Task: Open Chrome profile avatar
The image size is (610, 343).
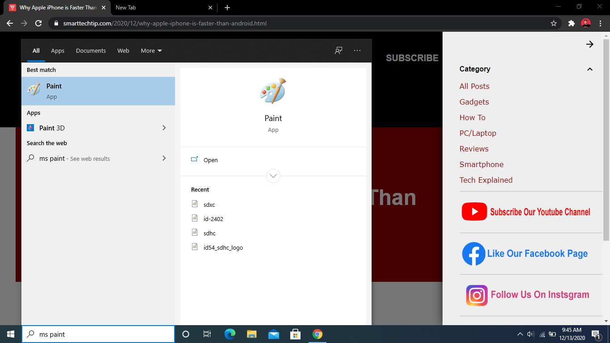Action: [586, 23]
